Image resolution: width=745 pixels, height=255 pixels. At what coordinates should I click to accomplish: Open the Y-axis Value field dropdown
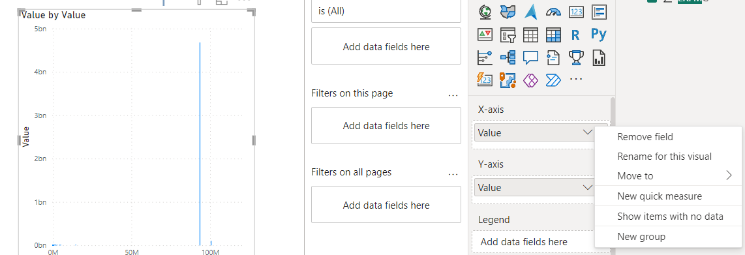click(588, 188)
